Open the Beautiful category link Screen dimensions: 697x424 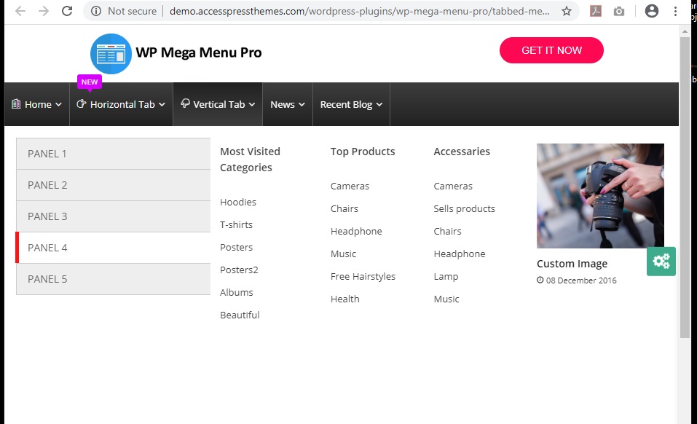pos(240,315)
